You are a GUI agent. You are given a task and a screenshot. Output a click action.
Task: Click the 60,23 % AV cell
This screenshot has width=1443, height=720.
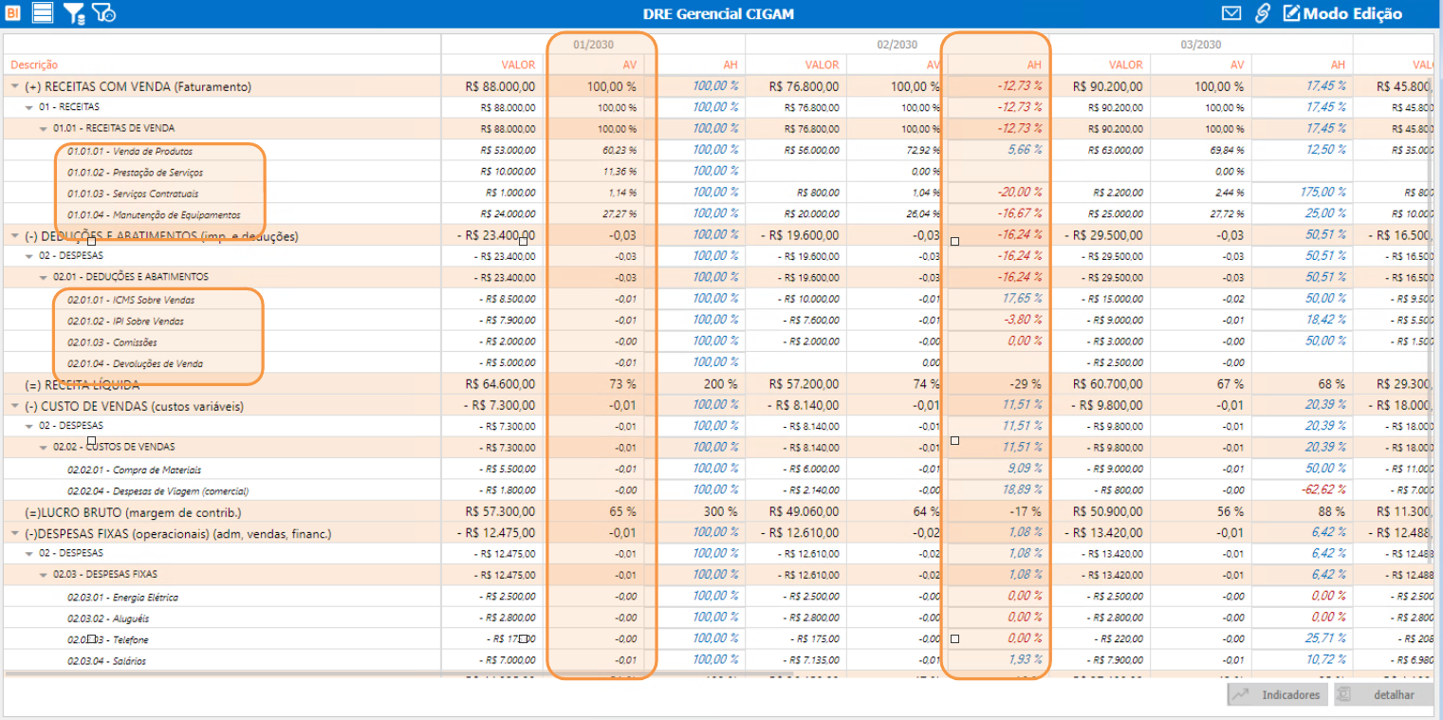coord(620,151)
